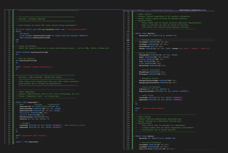
Task: Collapse the IF EXISTS block fold arrow
Action: click(14, 30)
